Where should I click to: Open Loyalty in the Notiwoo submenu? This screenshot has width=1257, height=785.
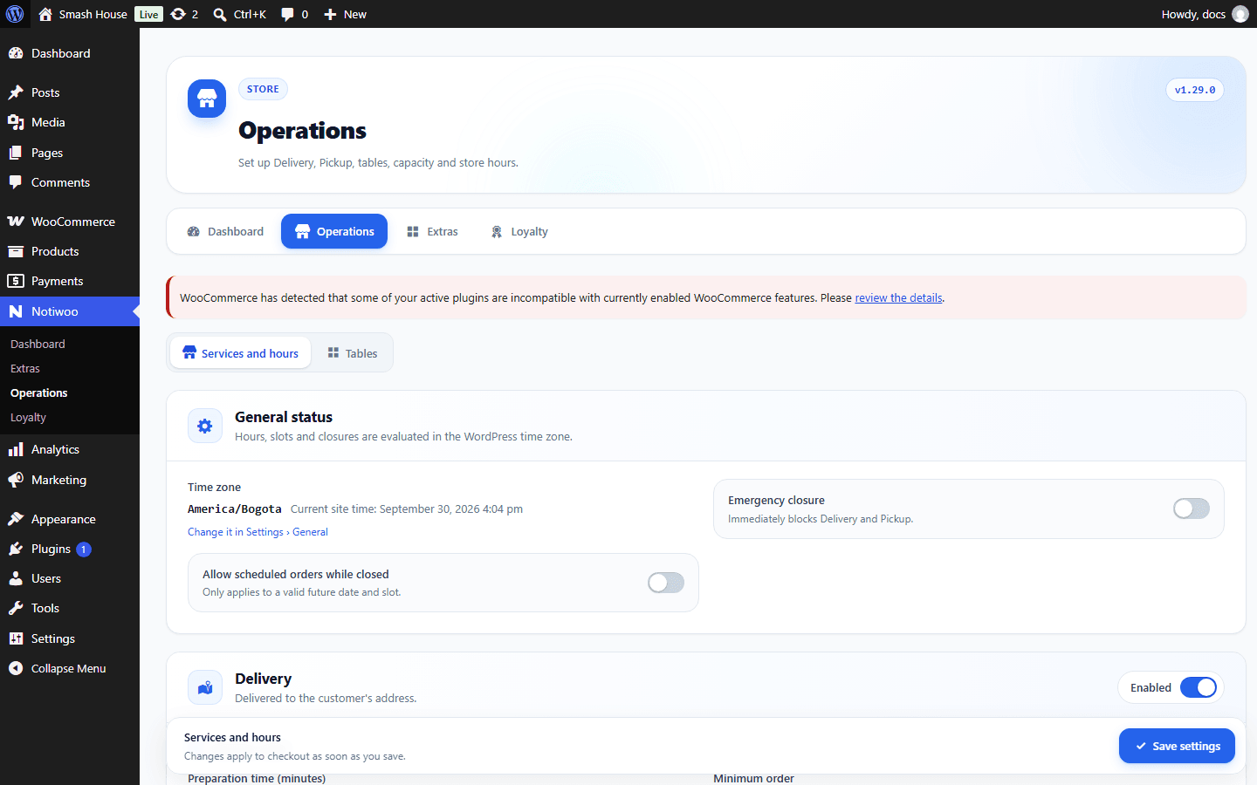[28, 418]
